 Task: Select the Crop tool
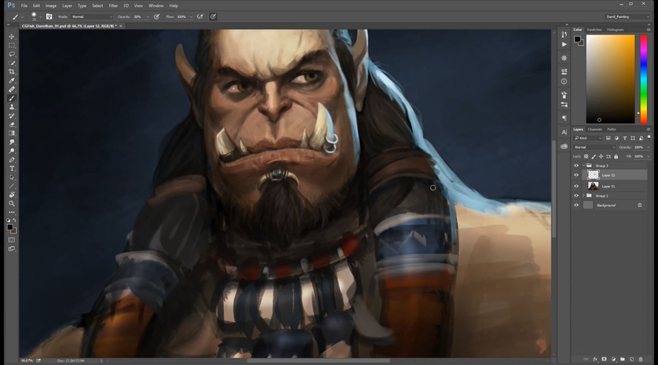12,72
